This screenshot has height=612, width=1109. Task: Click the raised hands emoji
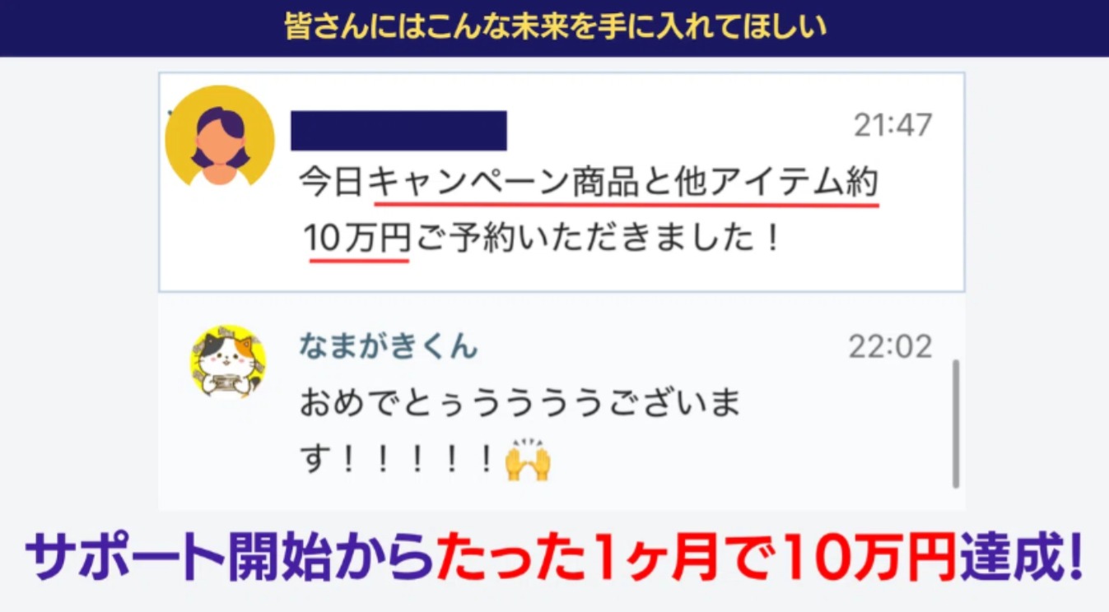527,461
